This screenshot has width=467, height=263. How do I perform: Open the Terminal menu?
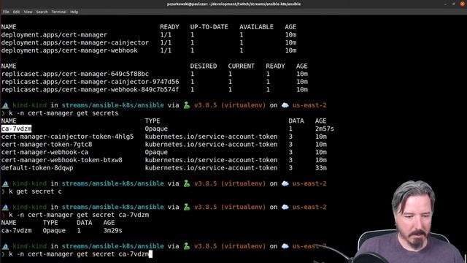[x=59, y=12]
